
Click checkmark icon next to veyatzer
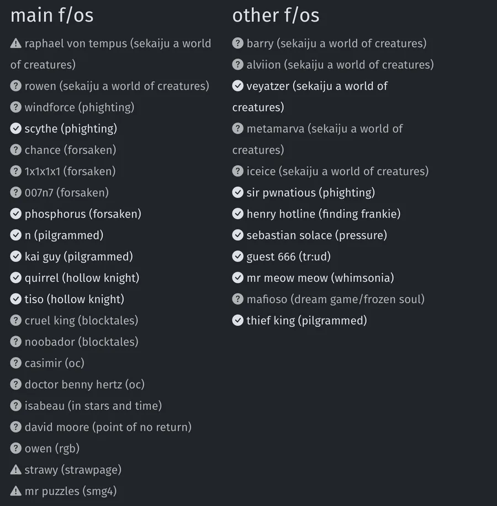[x=237, y=86]
